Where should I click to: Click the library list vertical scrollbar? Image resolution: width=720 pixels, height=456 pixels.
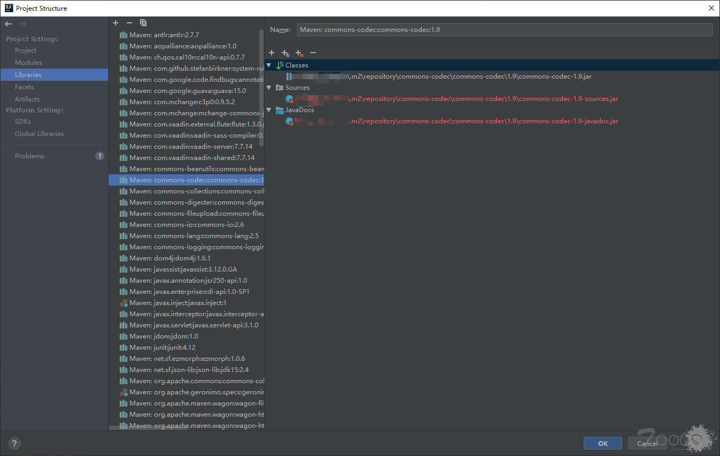click(261, 88)
